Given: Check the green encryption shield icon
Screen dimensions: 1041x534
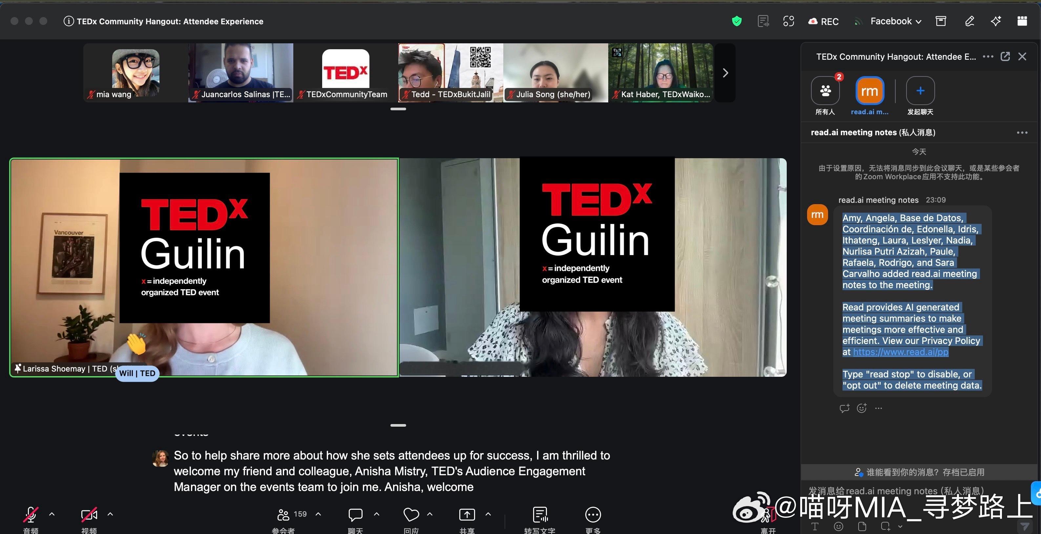Looking at the screenshot, I should pos(737,21).
